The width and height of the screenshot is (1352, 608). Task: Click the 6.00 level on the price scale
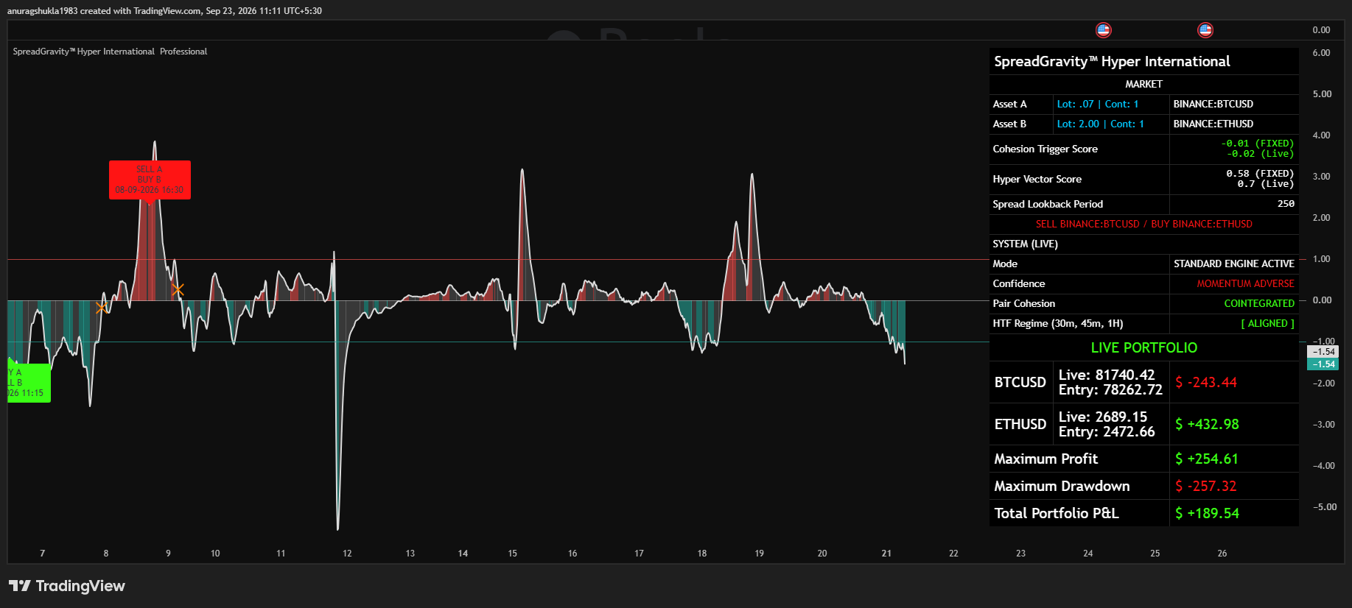[1322, 53]
